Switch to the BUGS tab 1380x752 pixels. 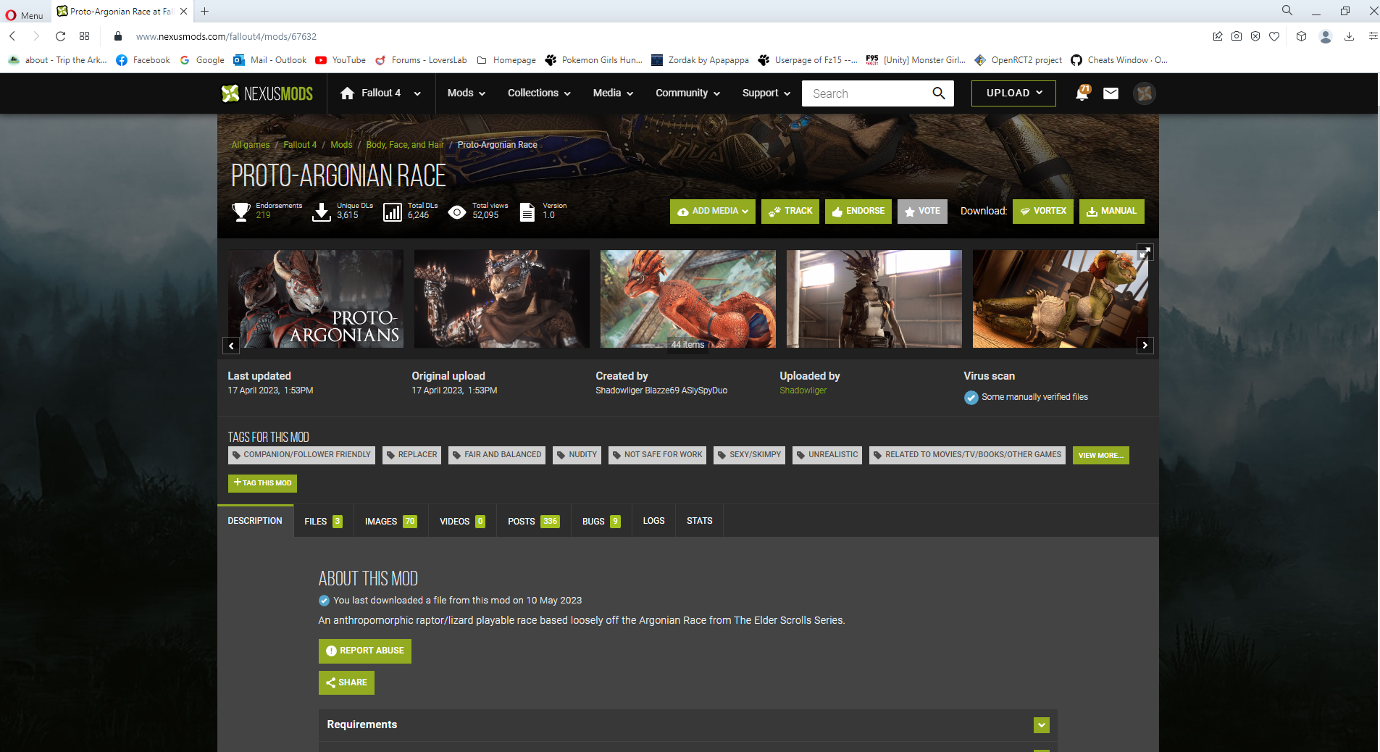point(601,522)
